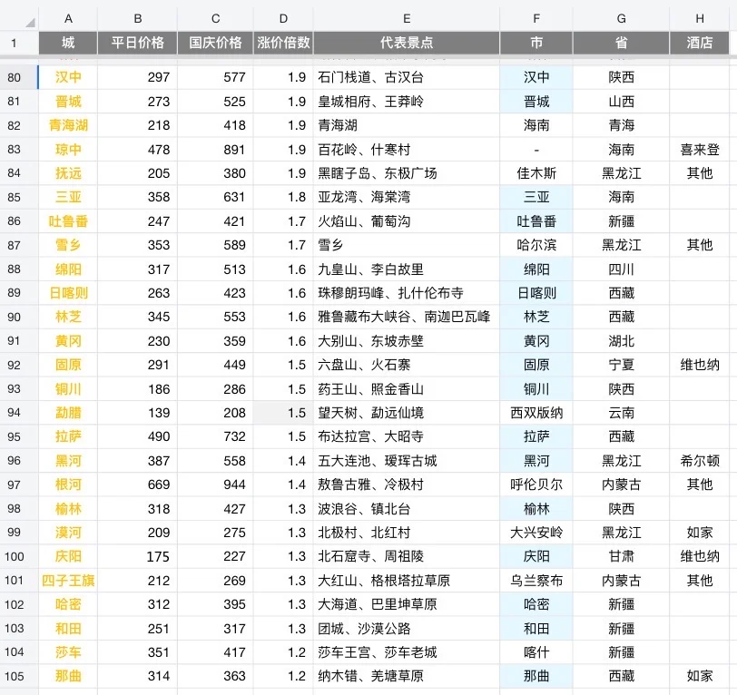The image size is (737, 695).
Task: Click the 五大连池、瑷珲古城 cell
Action: pyautogui.click(x=407, y=461)
